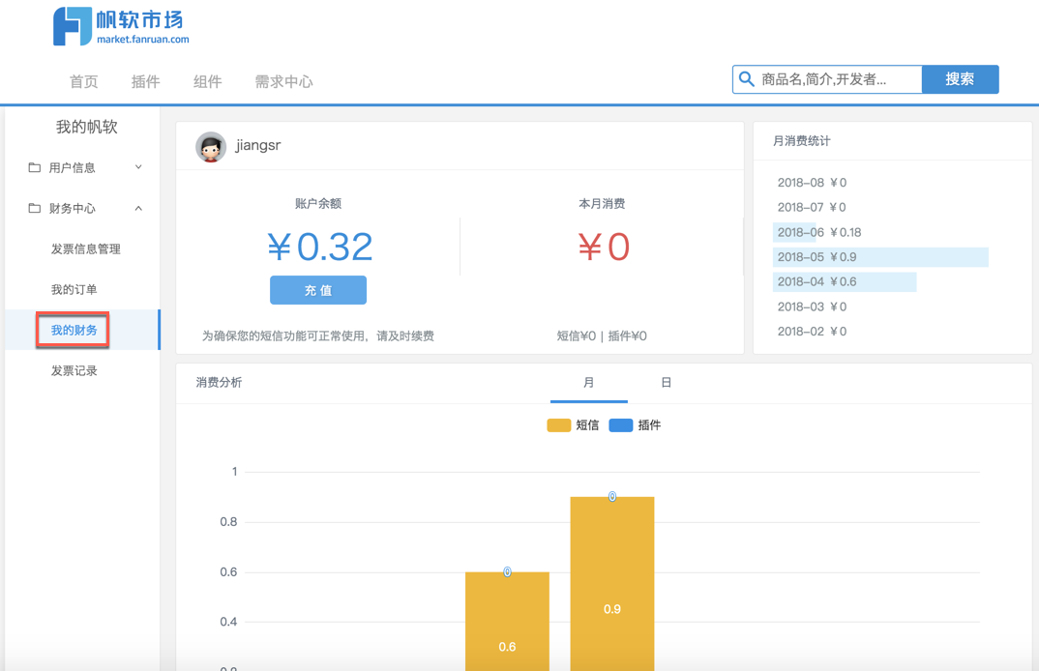1039x671 pixels.
Task: Click the 搜索 button
Action: [960, 79]
